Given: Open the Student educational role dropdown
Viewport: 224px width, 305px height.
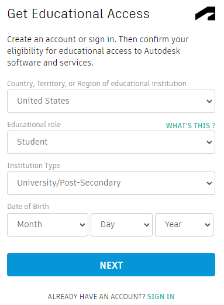Looking at the screenshot, I should click(111, 142).
